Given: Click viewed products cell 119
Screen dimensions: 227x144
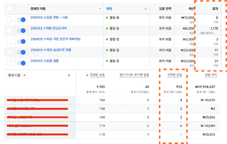Looking at the screenshot, I should (x=102, y=126).
